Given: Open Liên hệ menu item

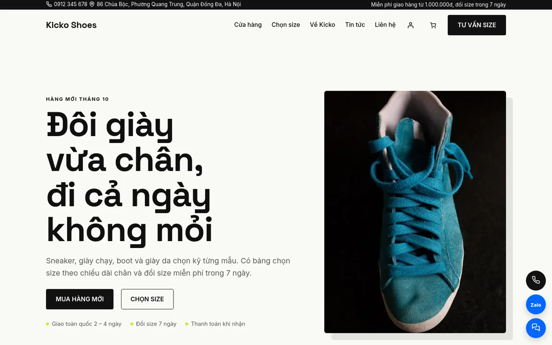Looking at the screenshot, I should tap(385, 25).
